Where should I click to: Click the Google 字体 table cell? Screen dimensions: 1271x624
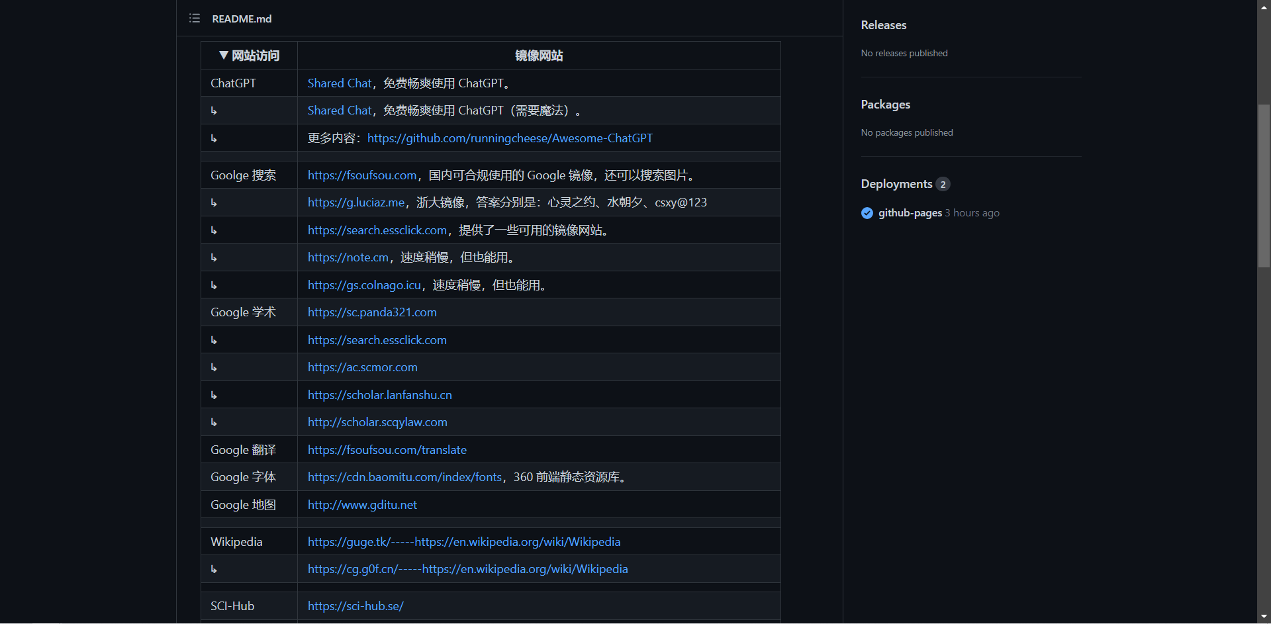[x=249, y=477]
